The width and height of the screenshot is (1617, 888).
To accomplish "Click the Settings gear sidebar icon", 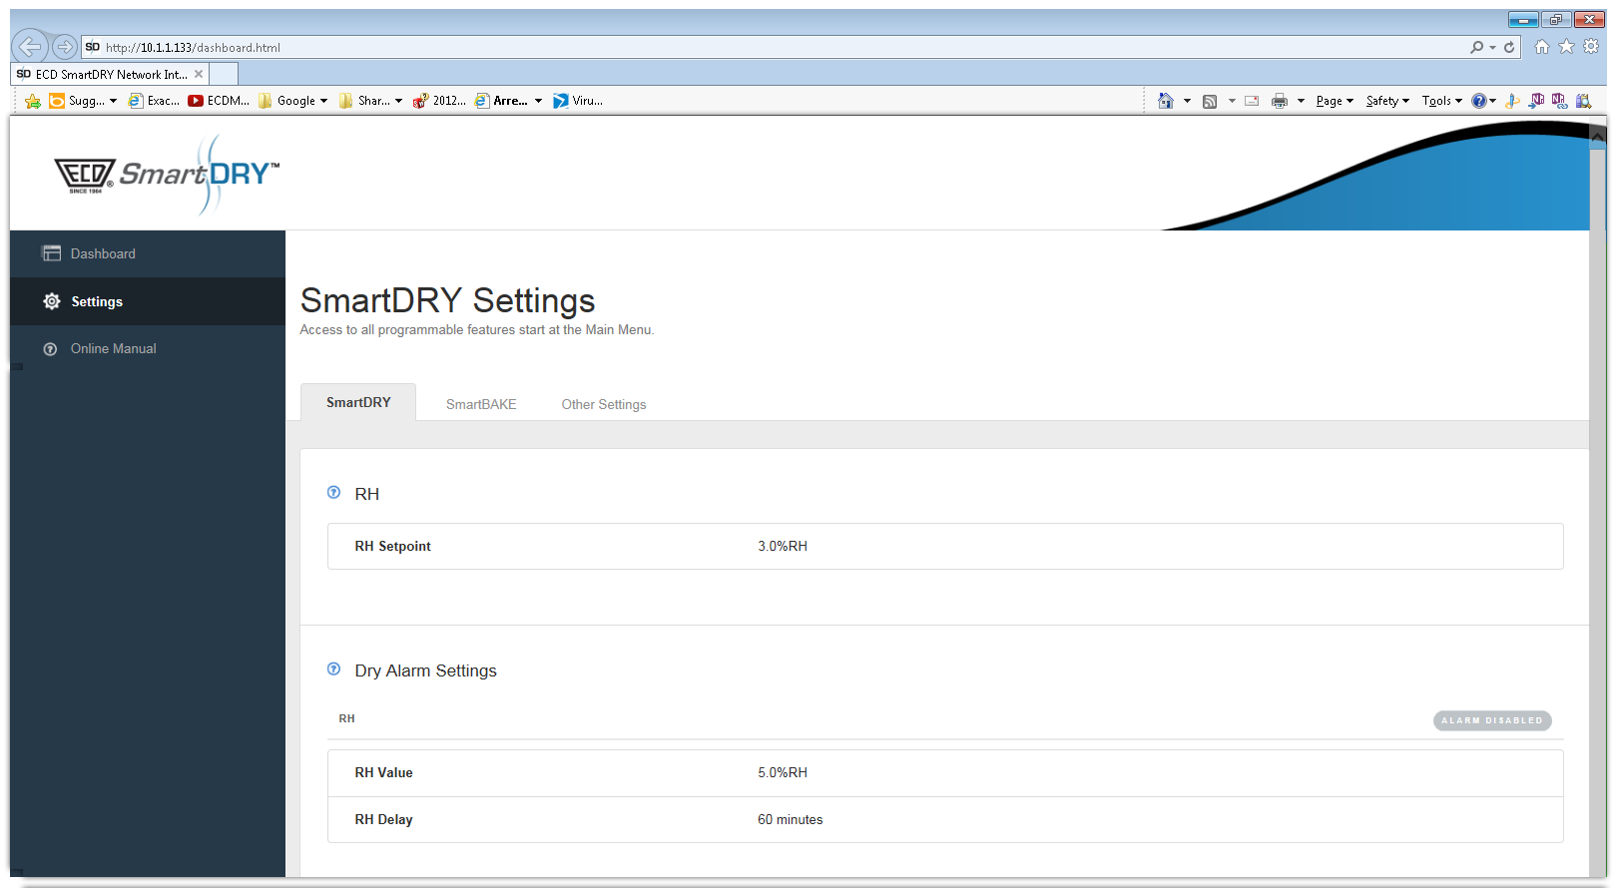I will coord(52,301).
